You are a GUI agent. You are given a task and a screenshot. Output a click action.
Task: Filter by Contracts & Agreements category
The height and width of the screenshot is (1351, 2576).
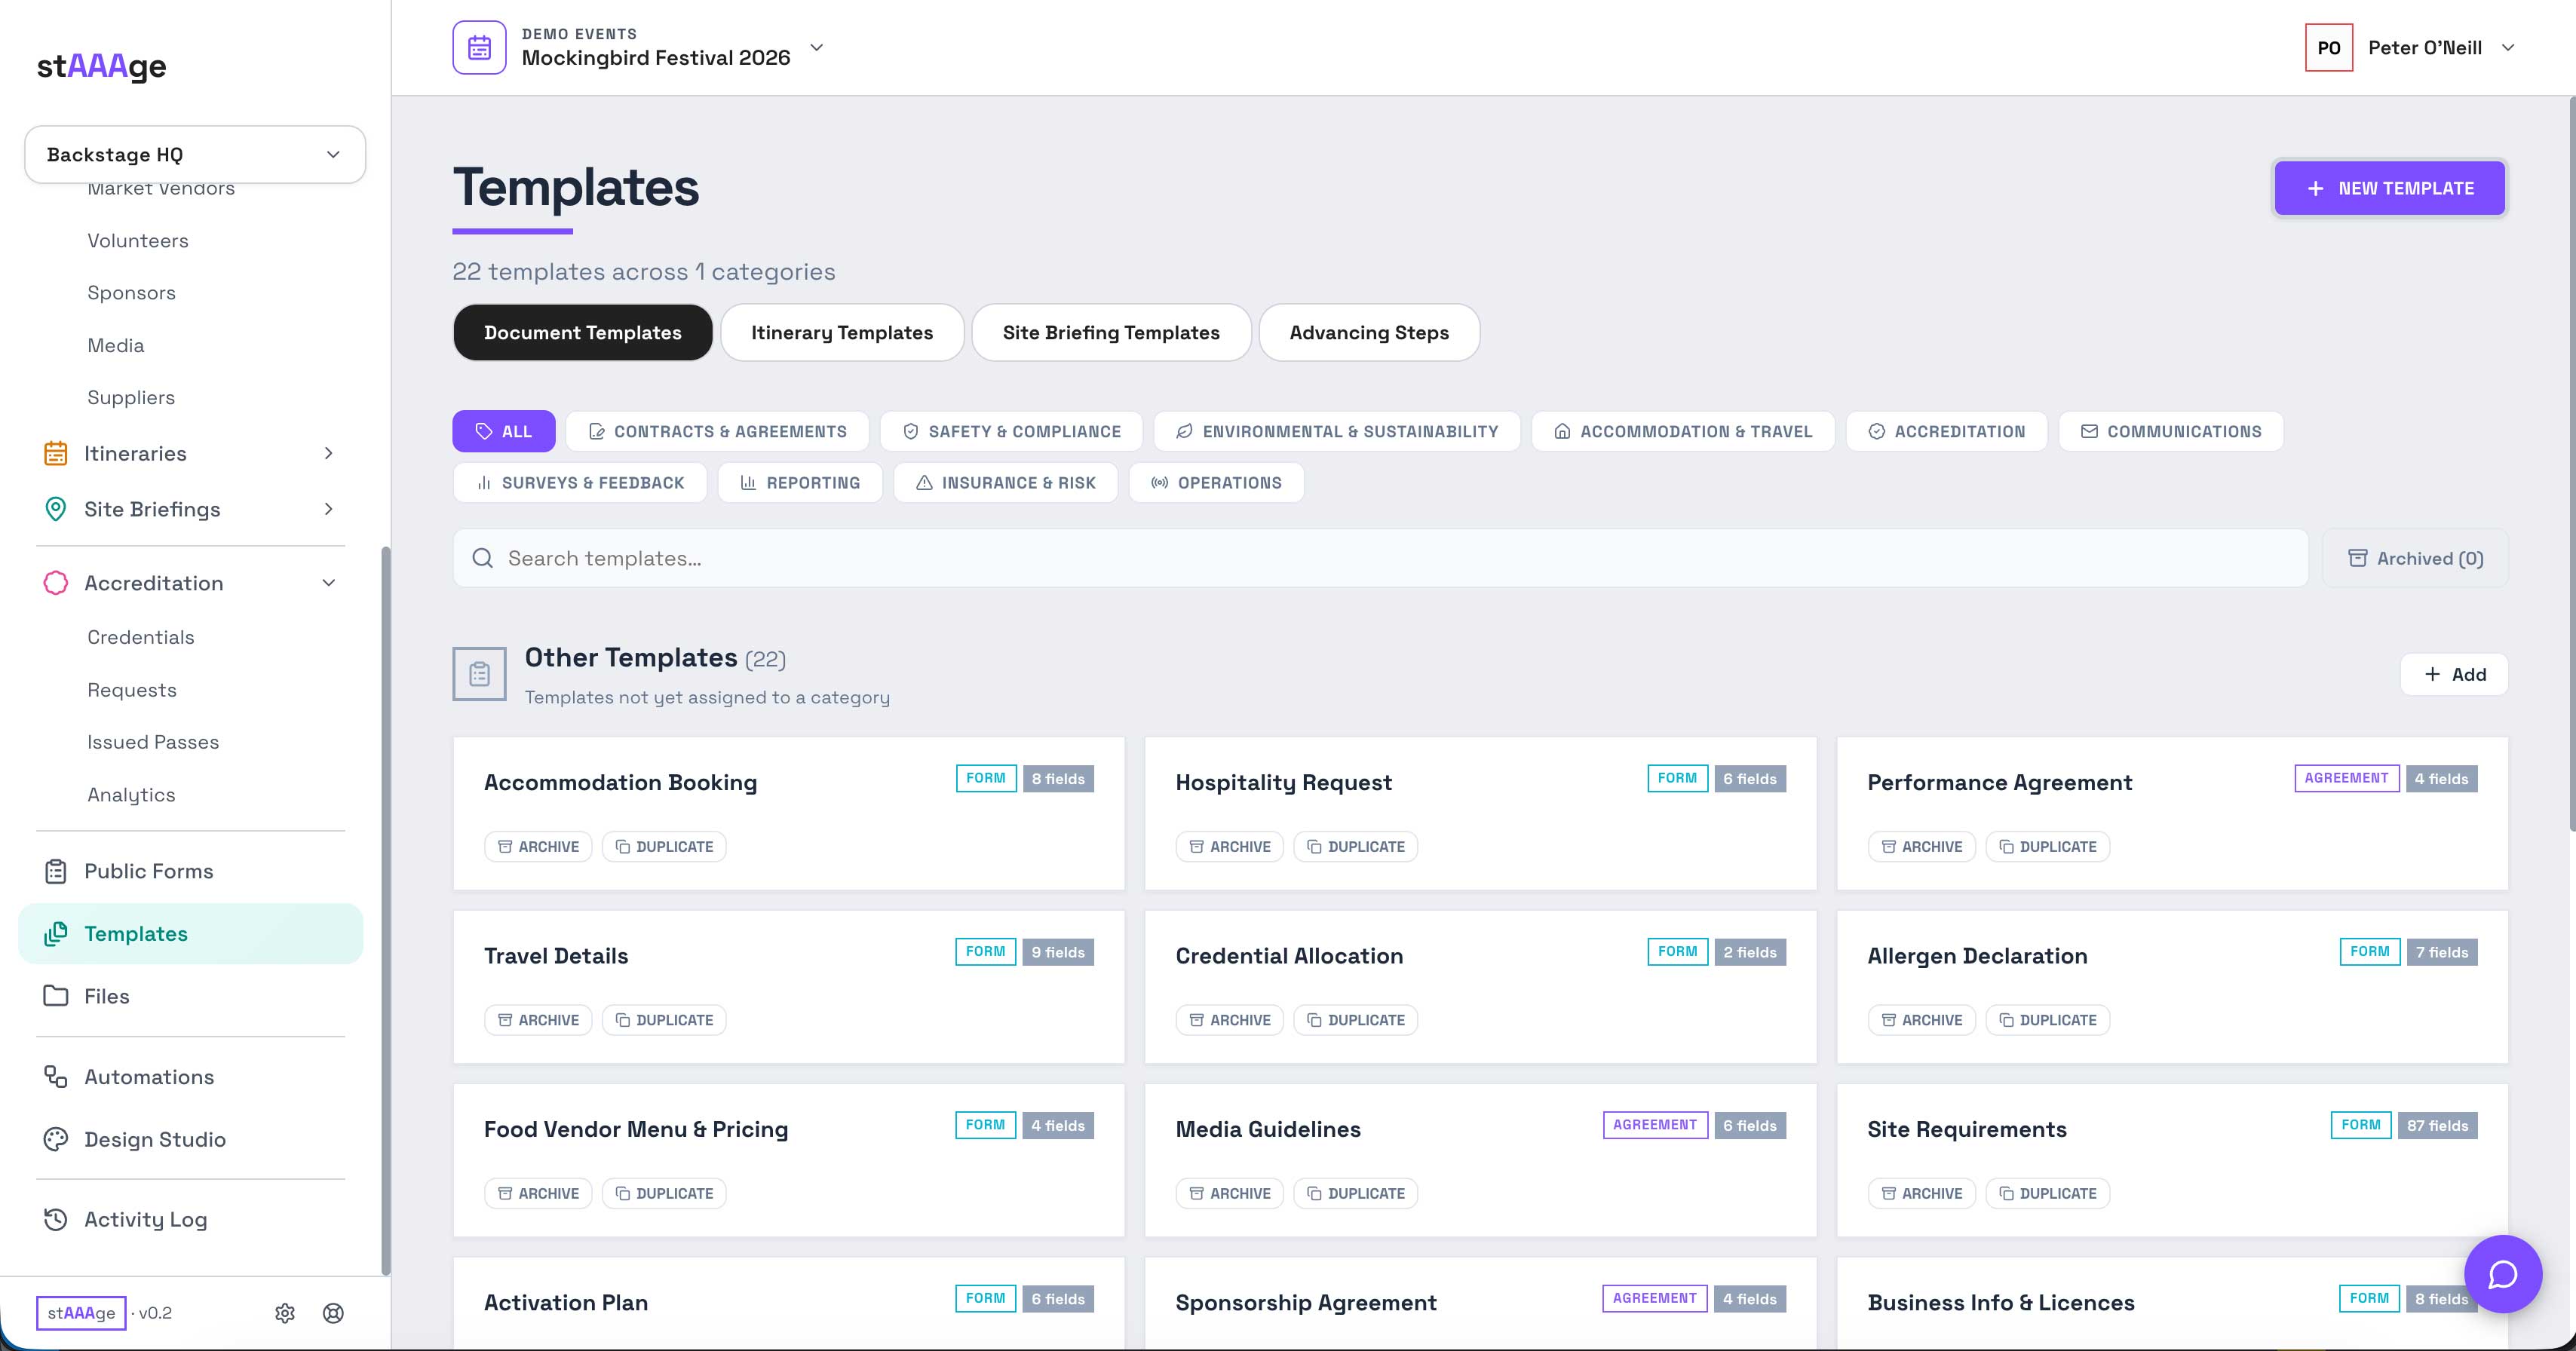pyautogui.click(x=717, y=432)
